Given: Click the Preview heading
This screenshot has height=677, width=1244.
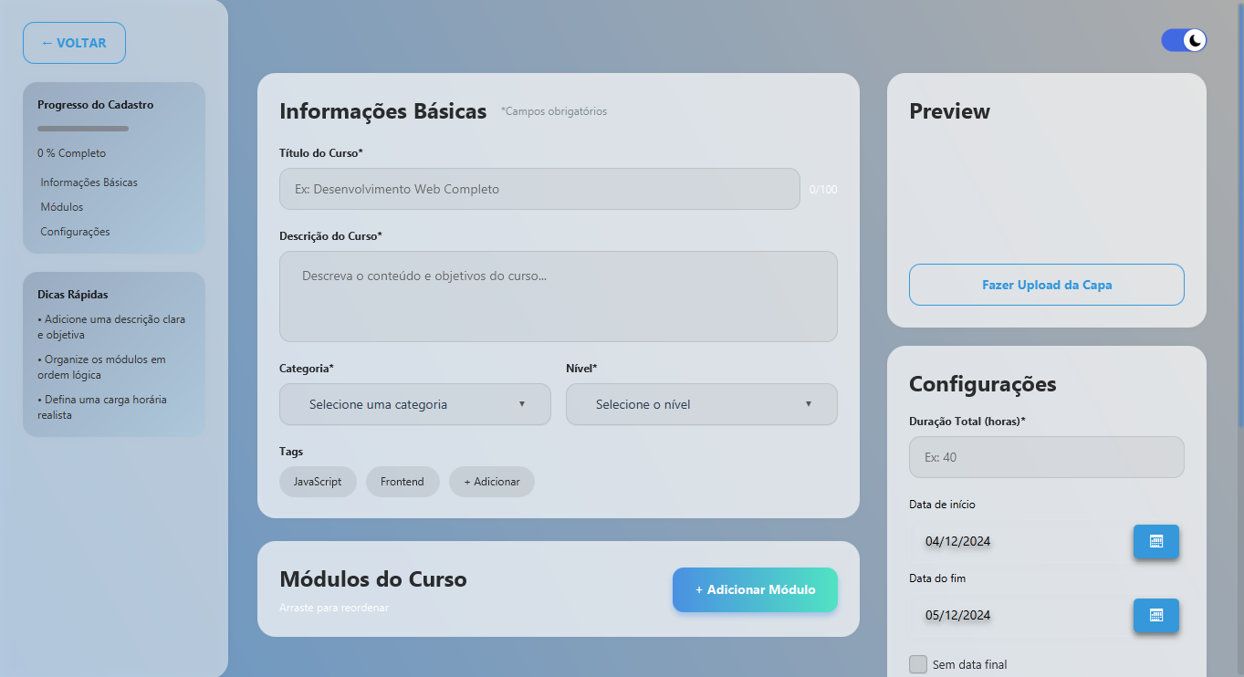Looking at the screenshot, I should (x=949, y=111).
